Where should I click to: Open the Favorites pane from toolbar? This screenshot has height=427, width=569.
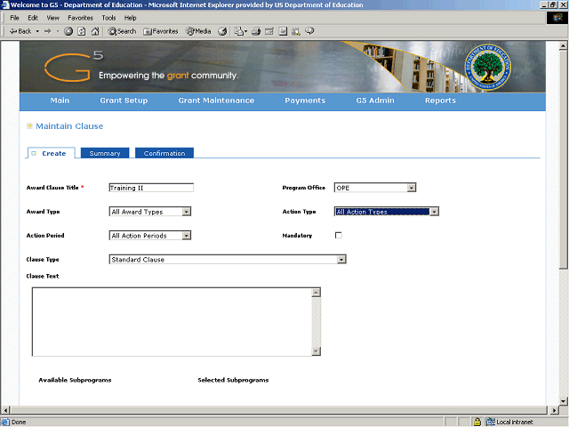(160, 31)
